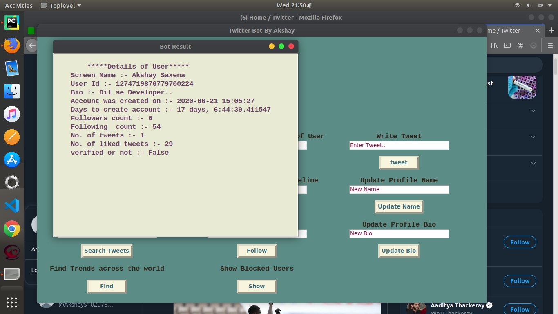This screenshot has height=314, width=558.
Task: Open the Finder-style file manager dock icon
Action: (x=12, y=91)
